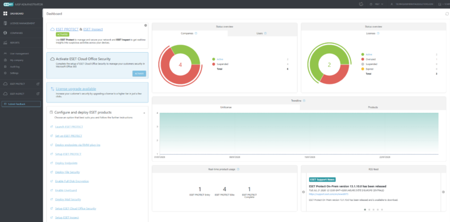Refresh the dashboard with the reload icon
The image size is (450, 222).
(x=447, y=14)
